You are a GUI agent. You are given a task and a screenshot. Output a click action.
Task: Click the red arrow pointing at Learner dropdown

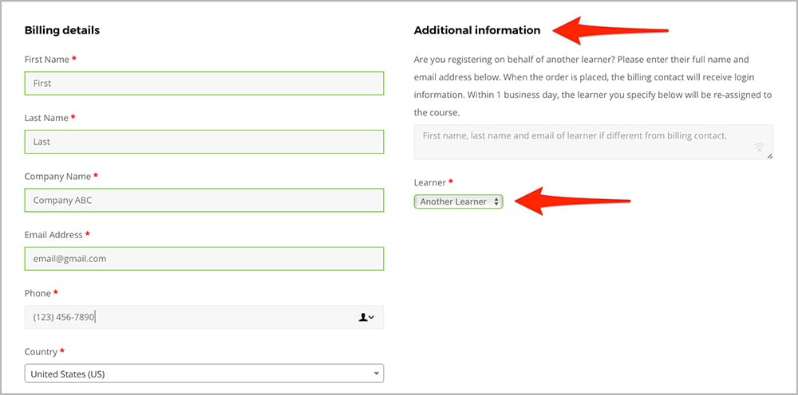pos(572,201)
